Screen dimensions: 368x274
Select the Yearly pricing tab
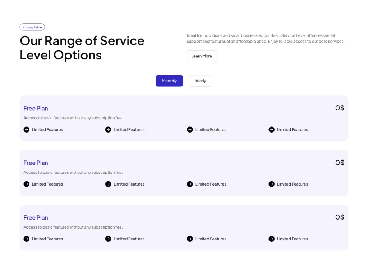click(x=200, y=81)
